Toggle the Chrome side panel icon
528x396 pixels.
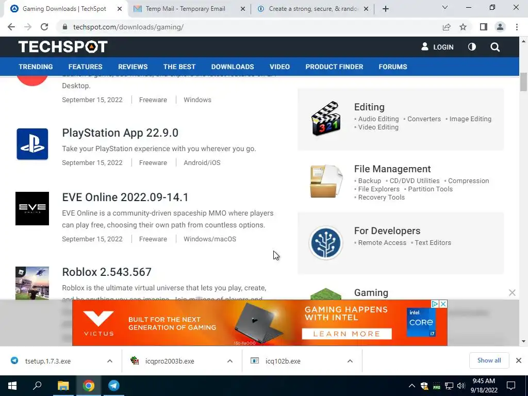click(x=484, y=27)
